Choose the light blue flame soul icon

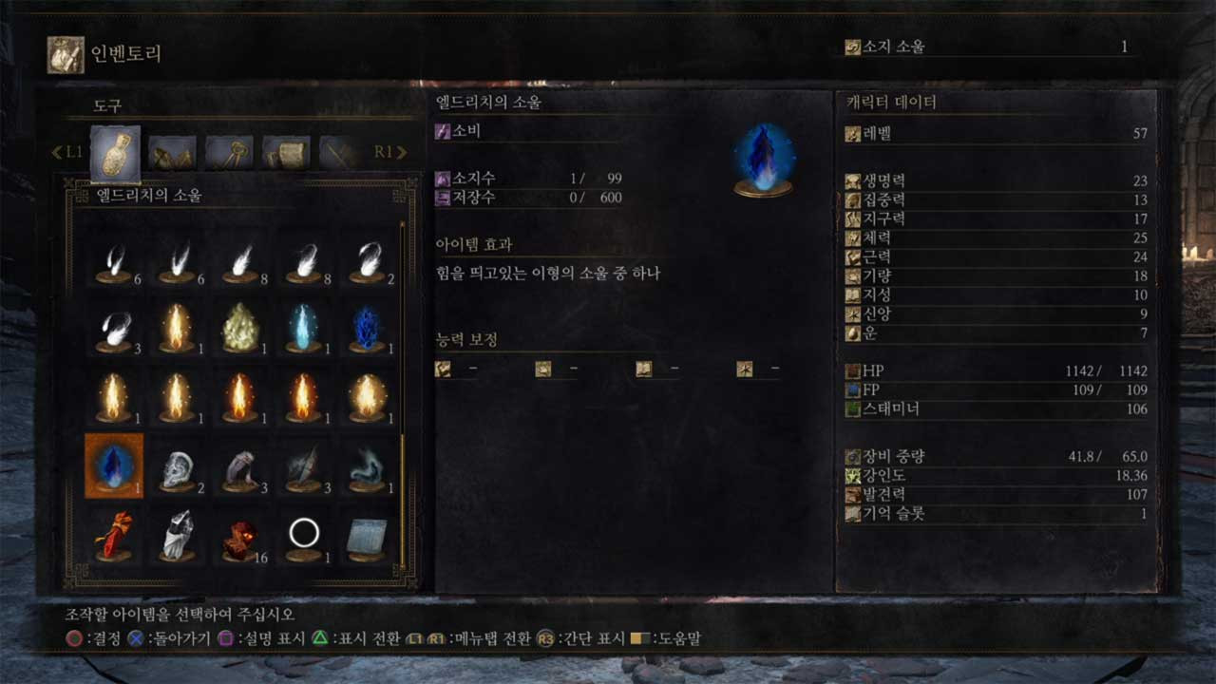[304, 329]
